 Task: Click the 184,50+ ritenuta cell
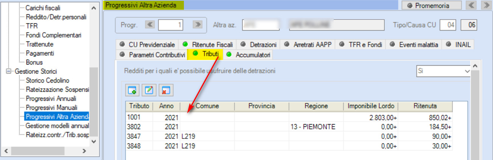425,127
